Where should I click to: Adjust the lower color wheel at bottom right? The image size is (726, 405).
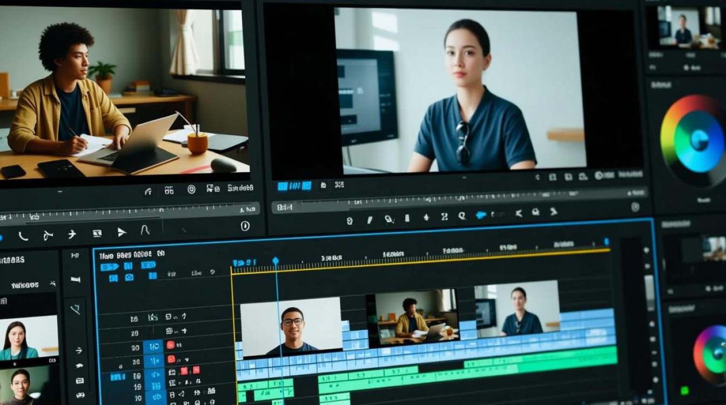click(x=710, y=355)
